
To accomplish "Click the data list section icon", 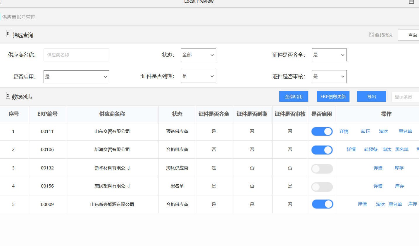I will coord(8,95).
